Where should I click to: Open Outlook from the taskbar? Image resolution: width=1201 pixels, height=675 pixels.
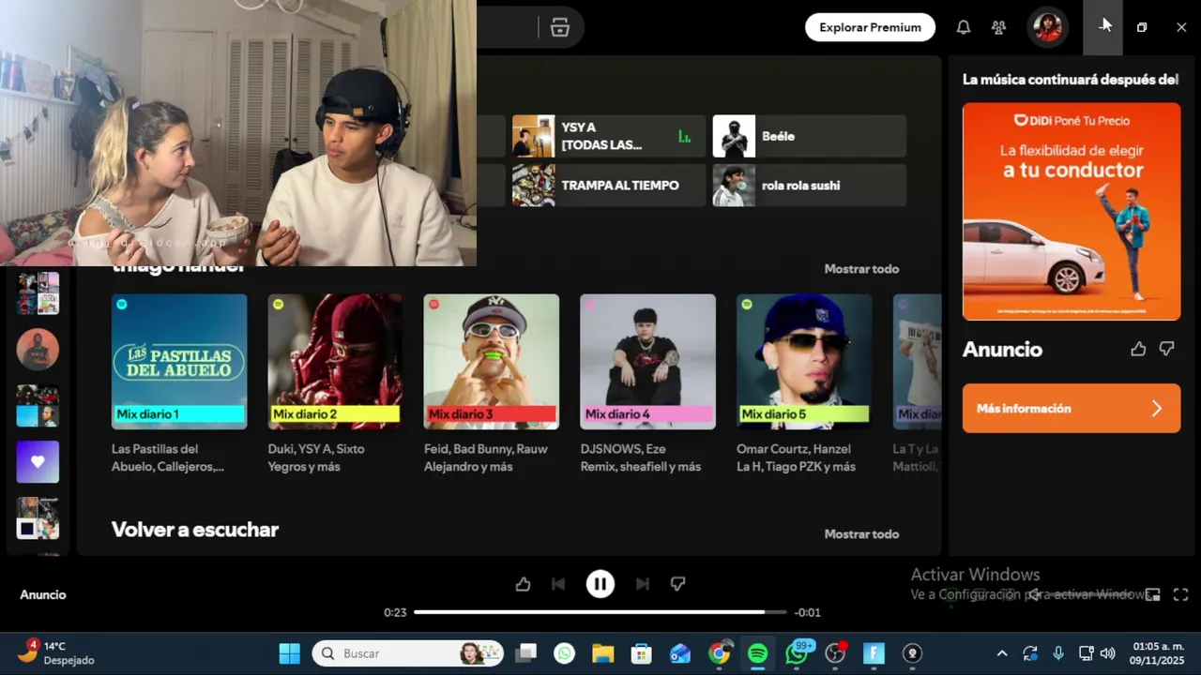tap(680, 653)
